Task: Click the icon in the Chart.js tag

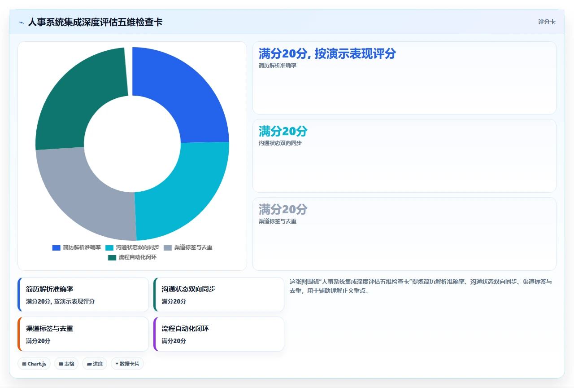Action: (x=24, y=364)
